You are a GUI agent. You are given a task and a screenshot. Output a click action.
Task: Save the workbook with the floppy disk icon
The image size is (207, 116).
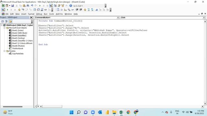click(x=12, y=6)
